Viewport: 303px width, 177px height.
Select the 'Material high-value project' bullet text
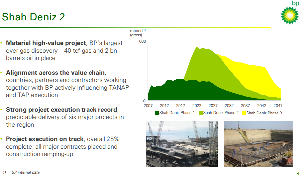pos(46,43)
